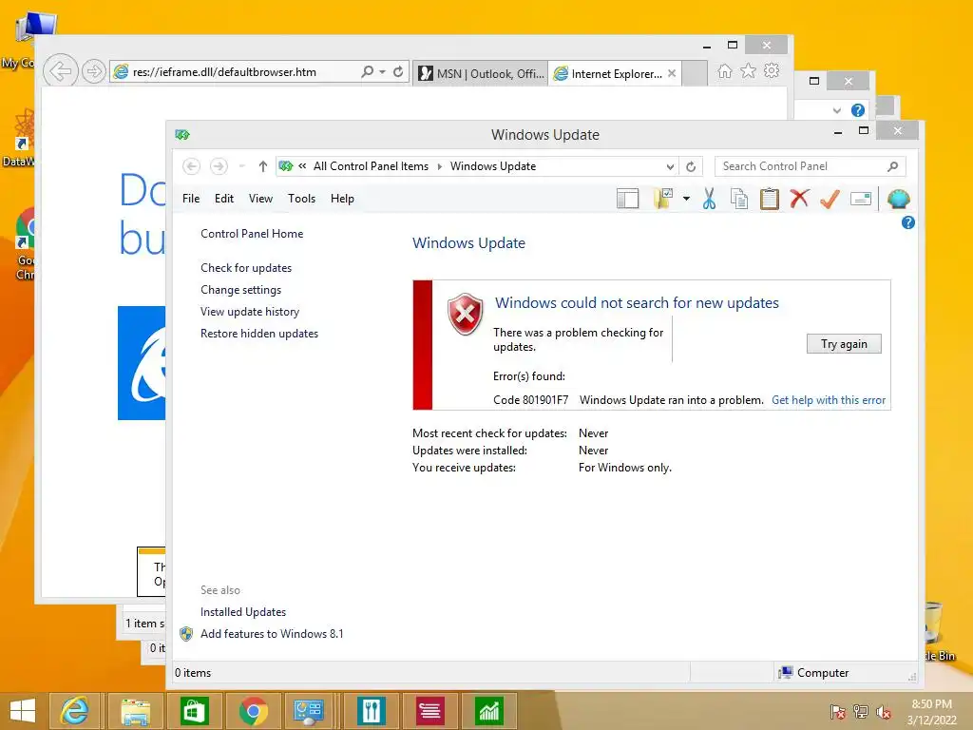Open the File menu
Screen dimensions: 973x730
point(190,199)
